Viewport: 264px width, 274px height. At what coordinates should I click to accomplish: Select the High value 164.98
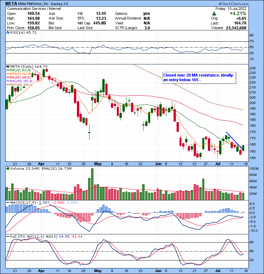click(x=34, y=18)
